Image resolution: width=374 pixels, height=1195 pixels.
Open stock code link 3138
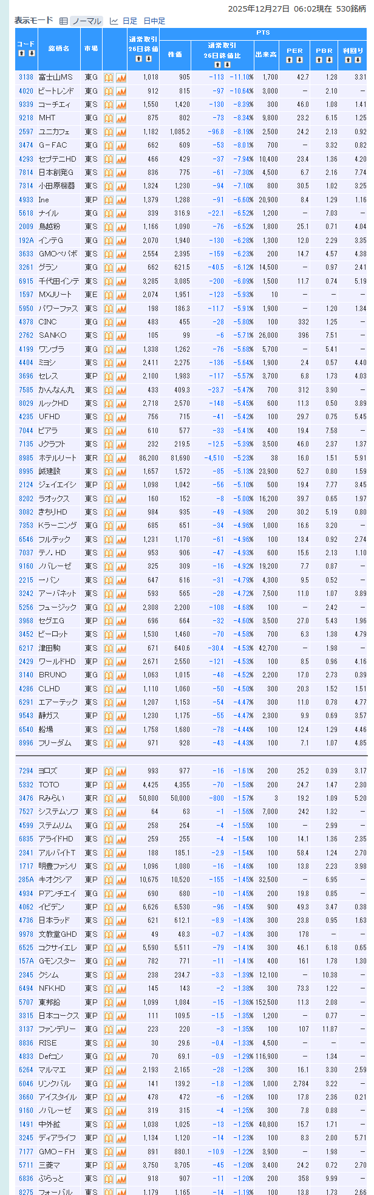26,77
